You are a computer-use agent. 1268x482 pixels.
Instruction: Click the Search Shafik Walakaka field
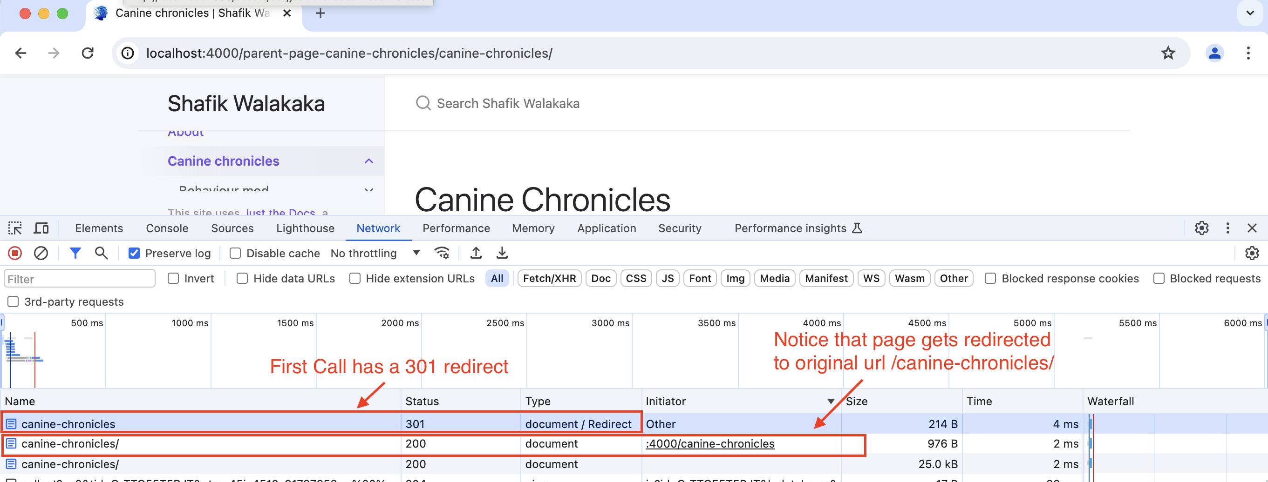point(508,103)
